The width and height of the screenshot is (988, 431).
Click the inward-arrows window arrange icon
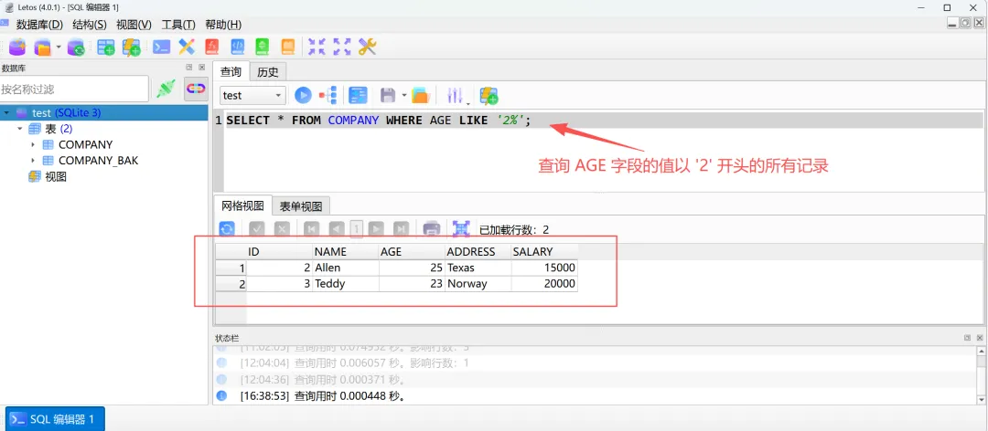(x=317, y=47)
